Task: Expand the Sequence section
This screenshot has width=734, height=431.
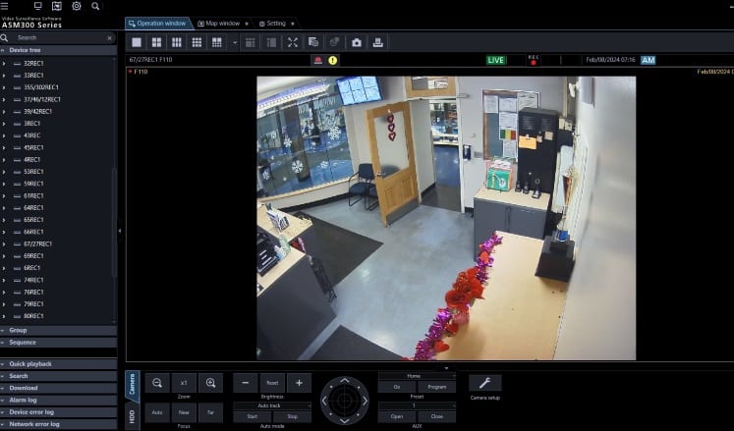Action: point(58,343)
